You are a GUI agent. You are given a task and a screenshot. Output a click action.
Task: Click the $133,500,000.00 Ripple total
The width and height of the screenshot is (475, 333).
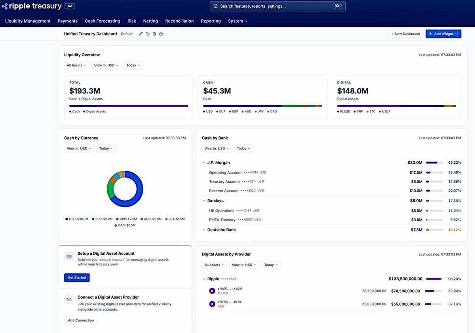tap(405, 279)
